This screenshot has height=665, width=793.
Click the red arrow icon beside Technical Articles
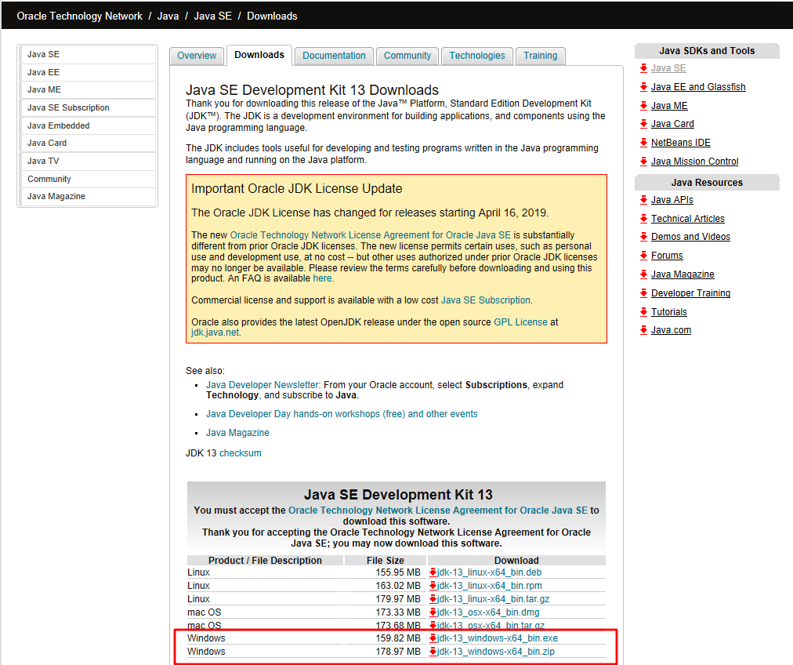click(643, 219)
